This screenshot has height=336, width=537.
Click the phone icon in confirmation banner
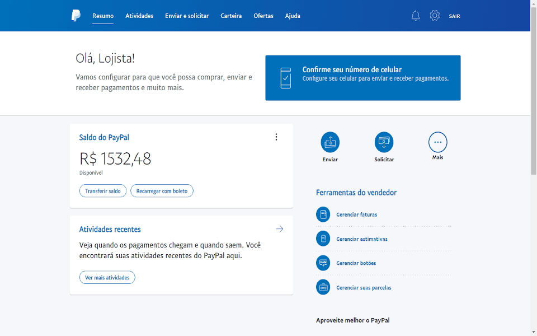tap(286, 78)
